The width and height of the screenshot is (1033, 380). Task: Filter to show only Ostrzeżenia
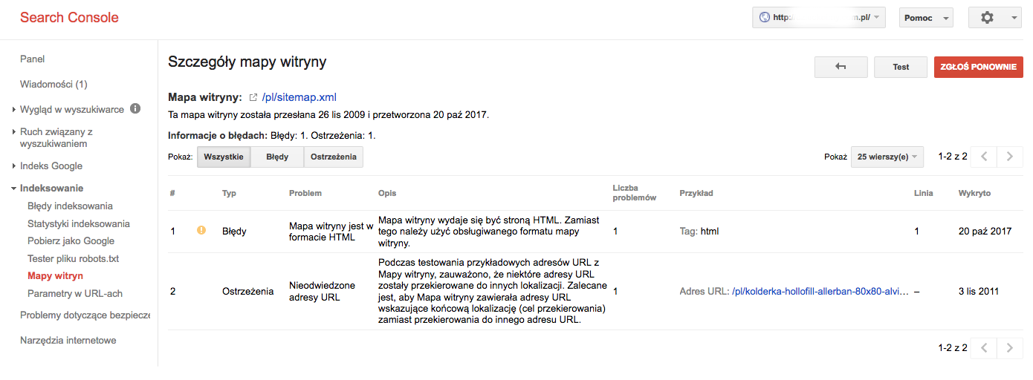(334, 157)
